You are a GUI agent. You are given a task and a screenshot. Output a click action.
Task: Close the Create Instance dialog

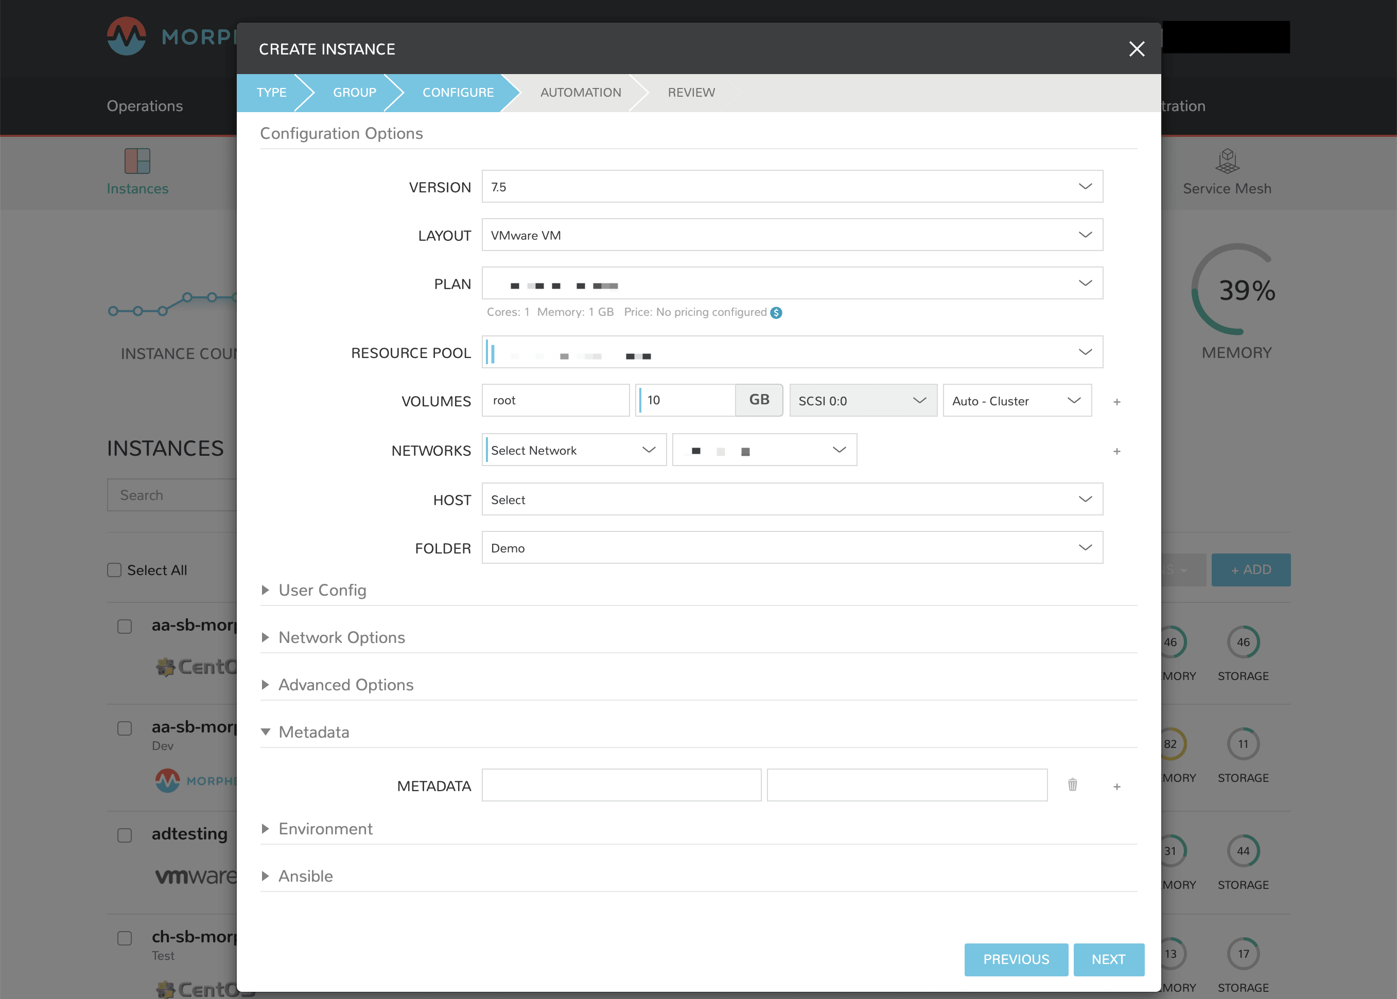[x=1136, y=48]
